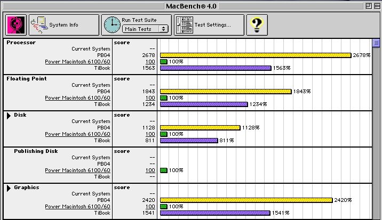Click Power Macintosh 6100/60 link under Publishing Disk
Image resolution: width=382 pixels, height=220 pixels.
point(77,170)
